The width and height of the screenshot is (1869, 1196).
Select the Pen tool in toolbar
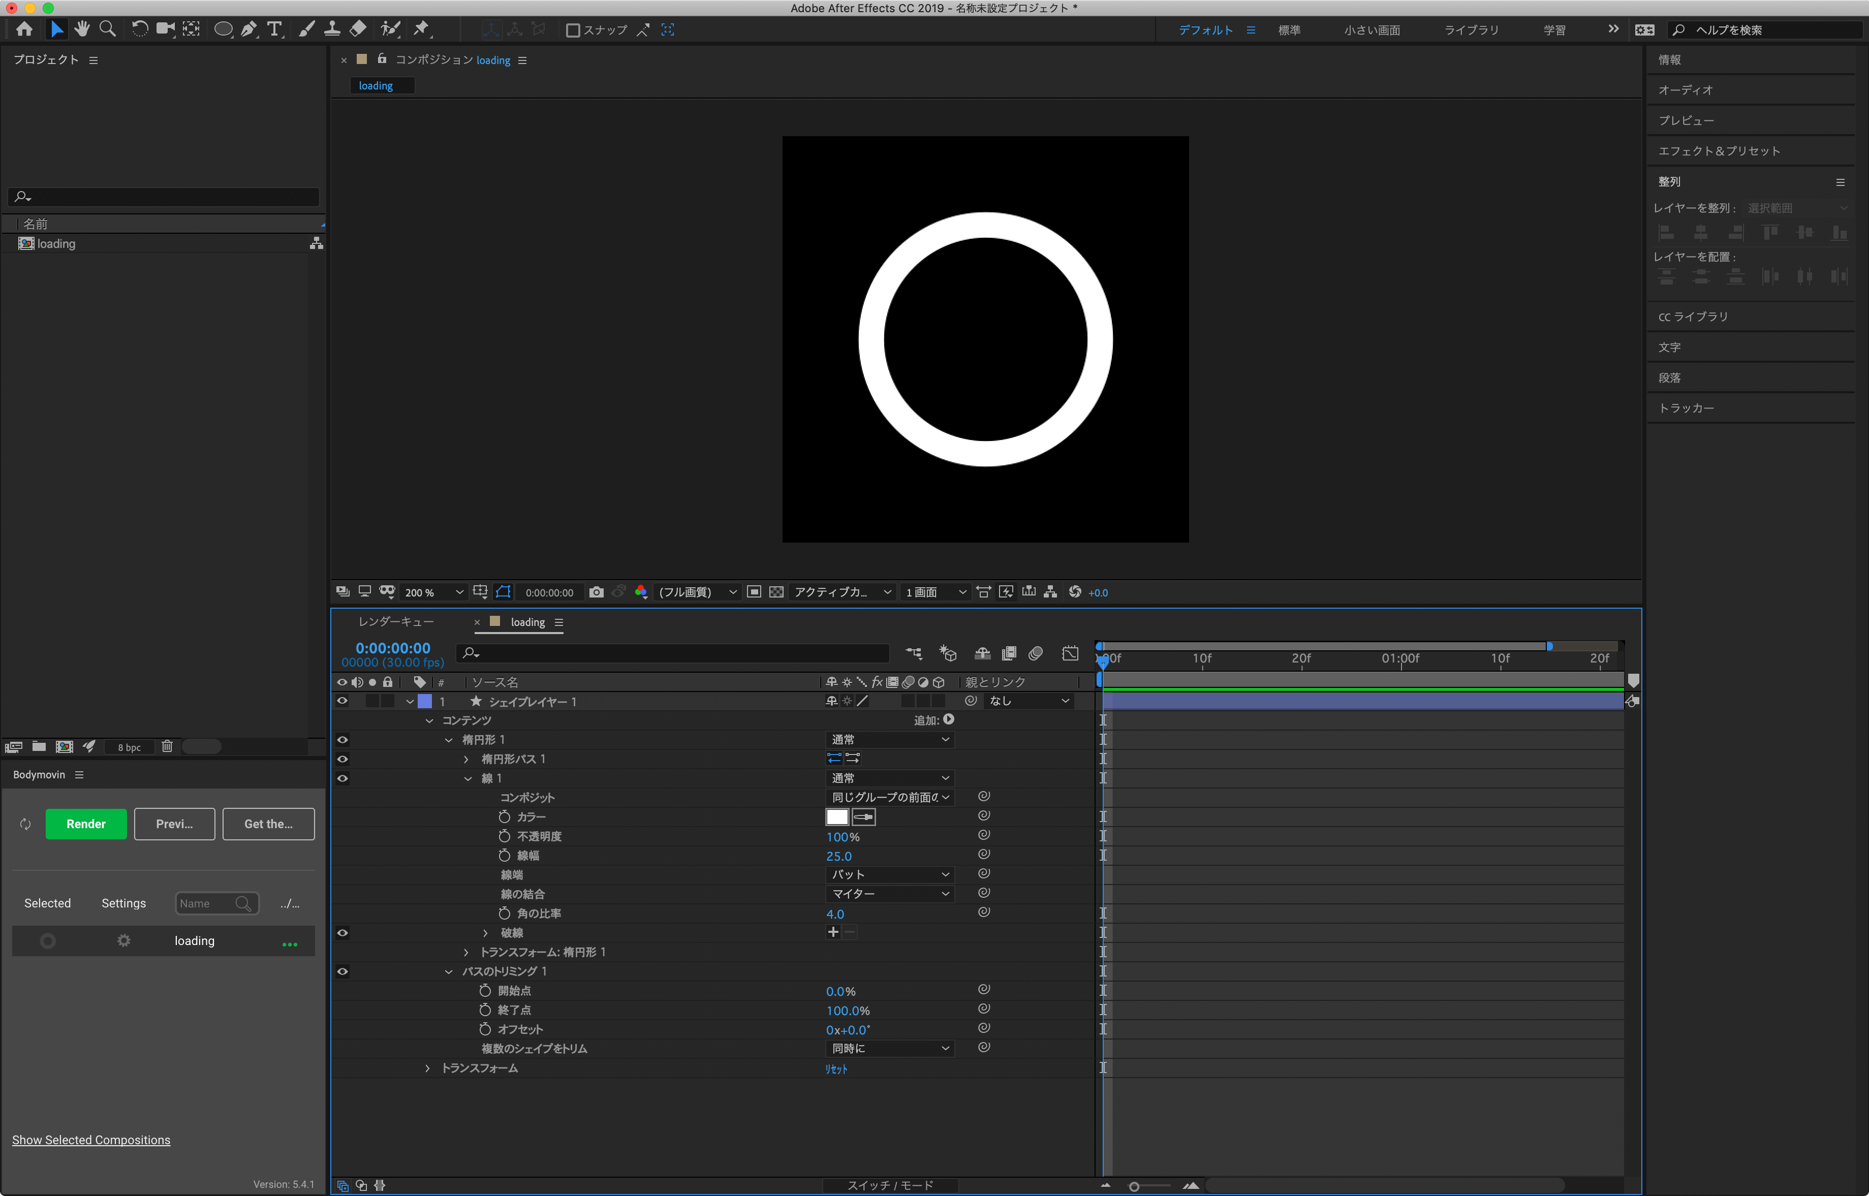(248, 29)
